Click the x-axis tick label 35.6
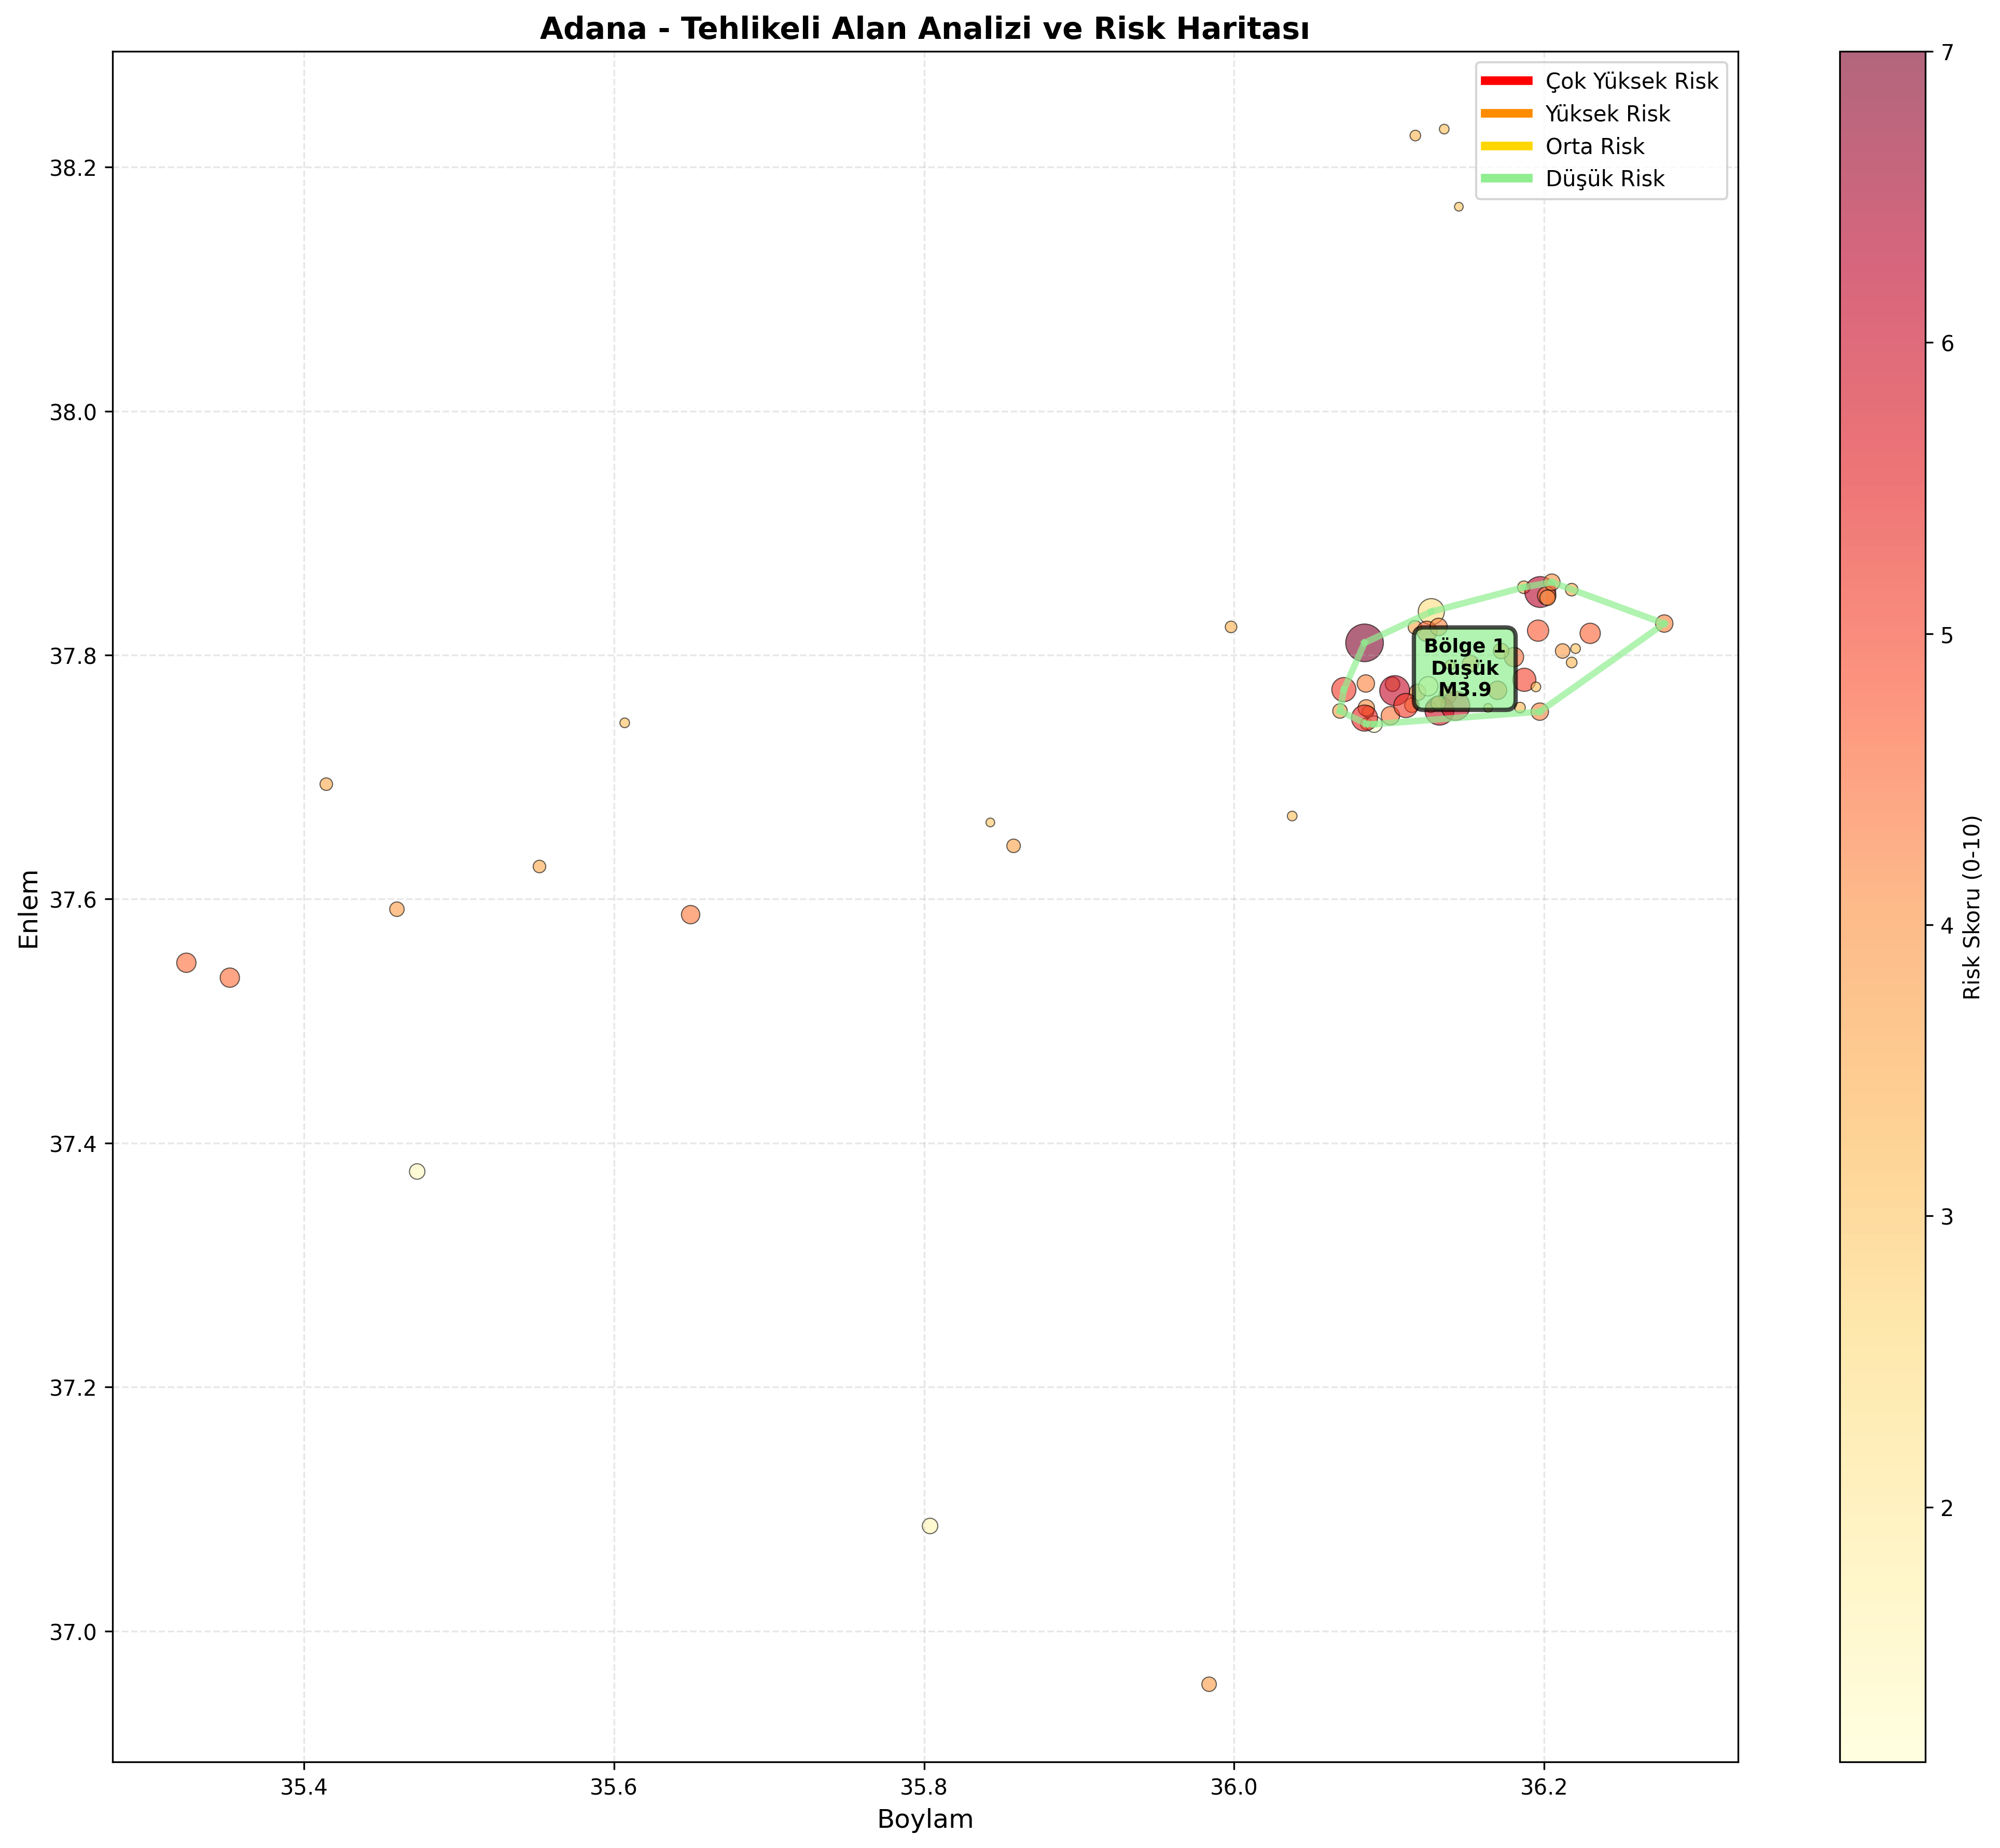Image resolution: width=2000 pixels, height=1848 pixels. pos(614,1788)
